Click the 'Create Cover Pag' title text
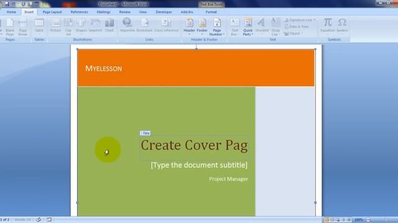Screen dimensions: 398x223 (194, 145)
